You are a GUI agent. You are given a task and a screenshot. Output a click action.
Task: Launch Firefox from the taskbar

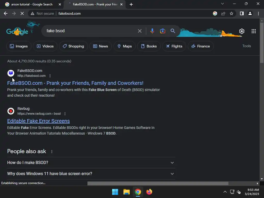click(149, 192)
